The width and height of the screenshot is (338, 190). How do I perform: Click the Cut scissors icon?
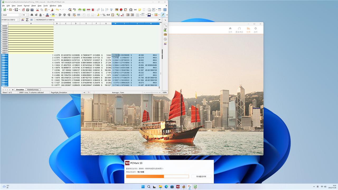click(37, 10)
